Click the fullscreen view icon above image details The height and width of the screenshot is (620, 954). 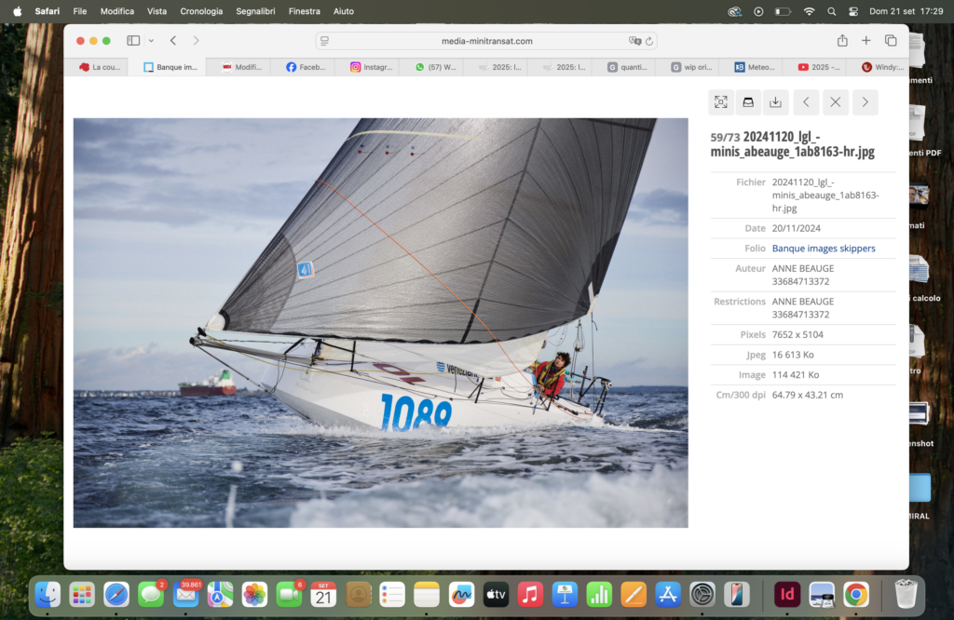(x=721, y=102)
